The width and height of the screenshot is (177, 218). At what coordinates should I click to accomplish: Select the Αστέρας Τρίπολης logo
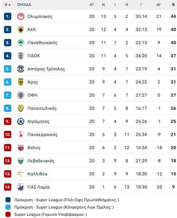click(x=21, y=69)
